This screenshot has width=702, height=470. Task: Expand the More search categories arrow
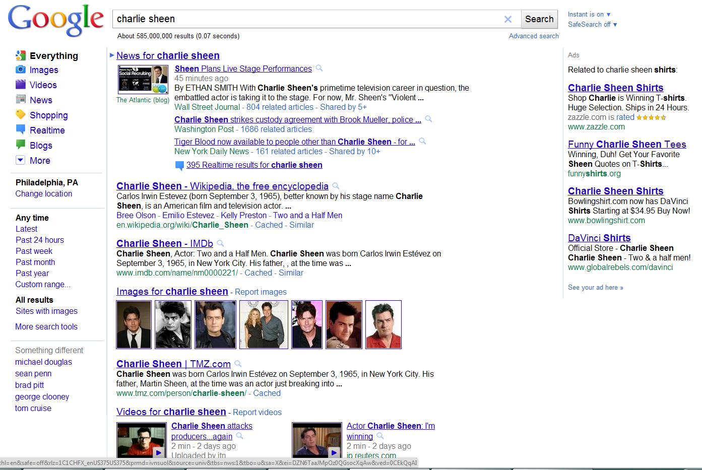pyautogui.click(x=20, y=160)
